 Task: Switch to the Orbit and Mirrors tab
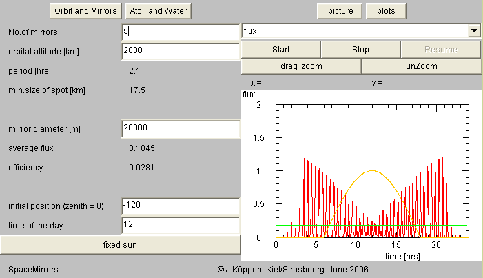[86, 11]
